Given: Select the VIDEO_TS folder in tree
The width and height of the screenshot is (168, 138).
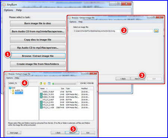Looking at the screenshot, I should pyautogui.click(x=19, y=93).
